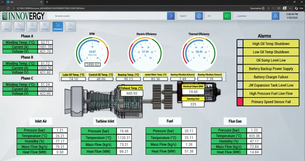305x161 pixels.
Task: Click the 2486.62 RPM value box
Action: 93,64
